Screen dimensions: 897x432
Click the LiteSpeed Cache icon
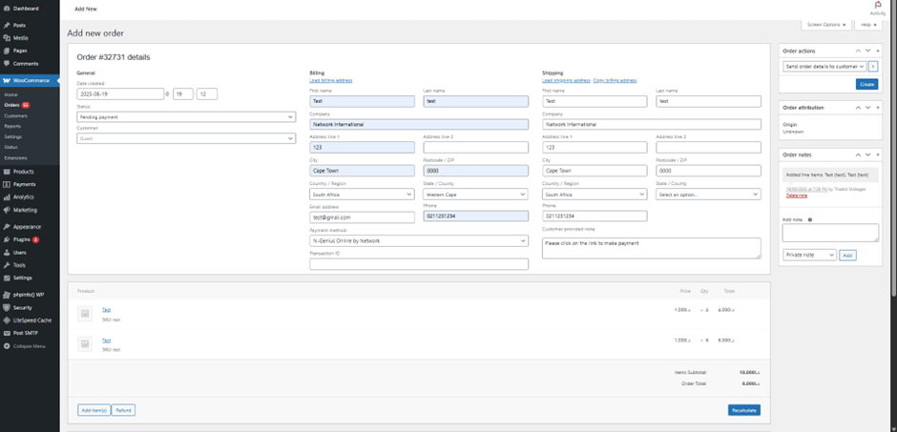(x=7, y=320)
